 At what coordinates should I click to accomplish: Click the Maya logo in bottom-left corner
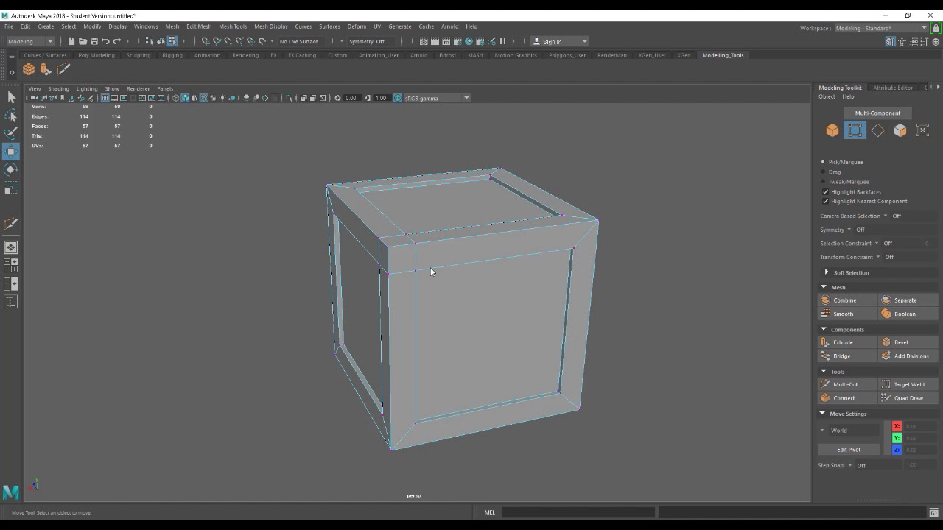11,492
